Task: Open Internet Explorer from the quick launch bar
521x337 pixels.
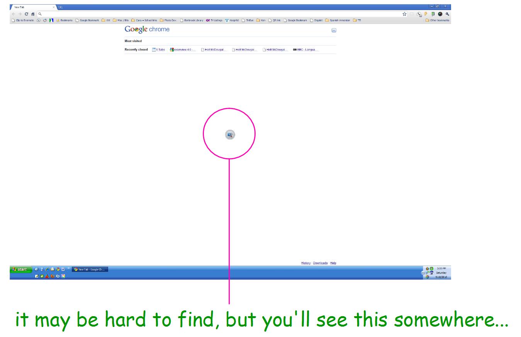Action: [48, 270]
